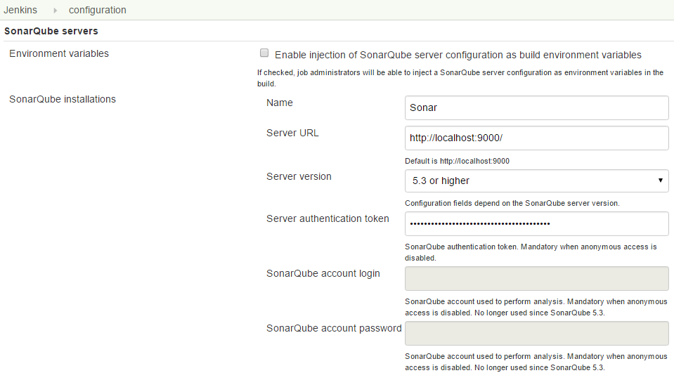Image resolution: width=674 pixels, height=373 pixels.
Task: Click the SonarQube account login label
Action: [323, 274]
